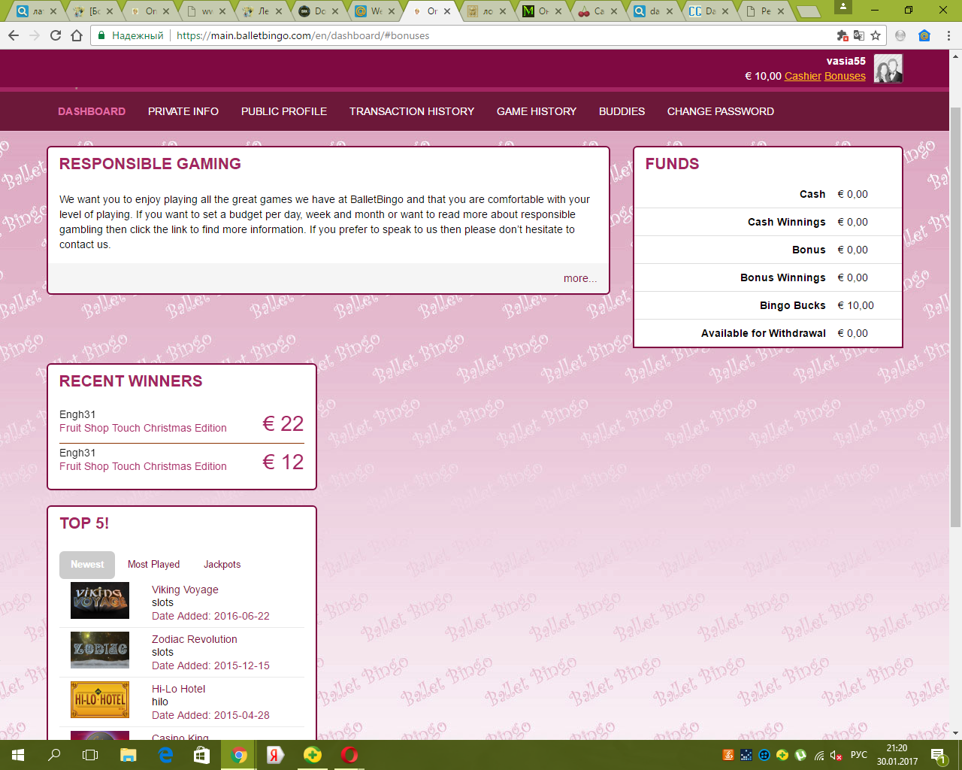
Task: Open the Transaction History menu item
Action: tap(411, 111)
